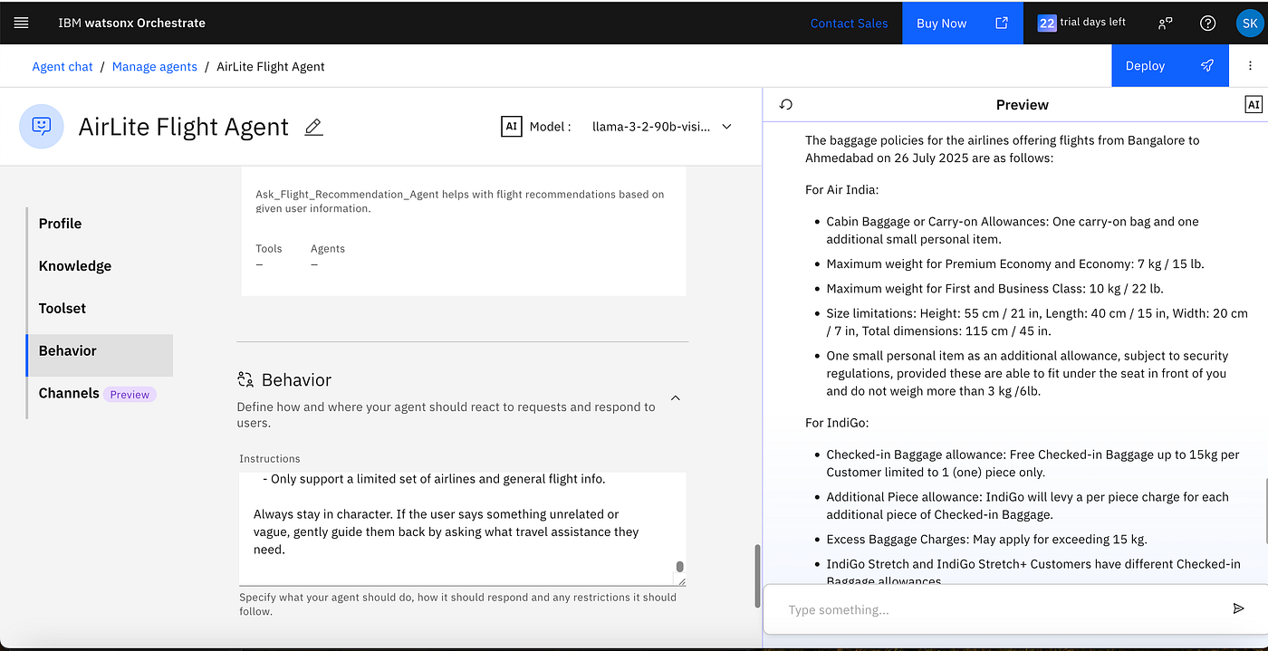Click the 'For Air India:' text

[841, 189]
